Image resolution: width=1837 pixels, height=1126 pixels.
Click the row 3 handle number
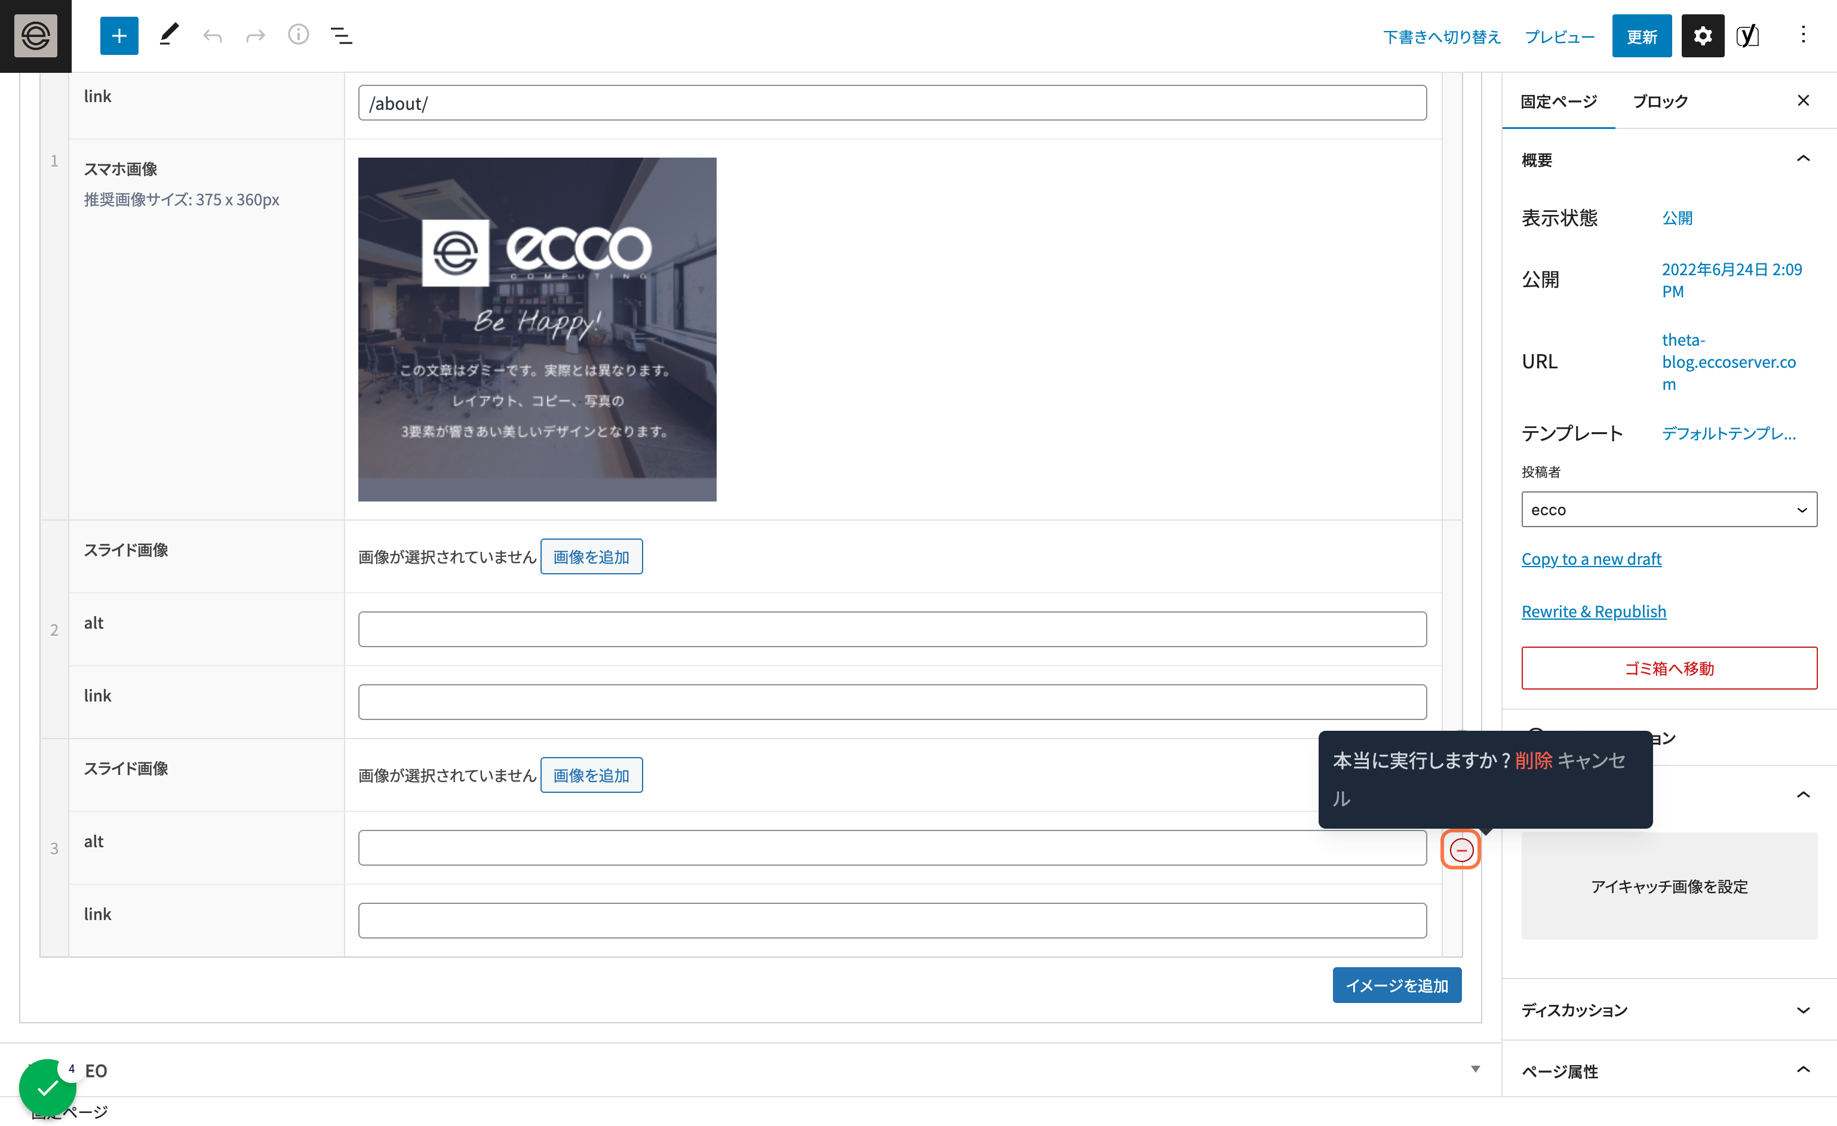[x=54, y=848]
